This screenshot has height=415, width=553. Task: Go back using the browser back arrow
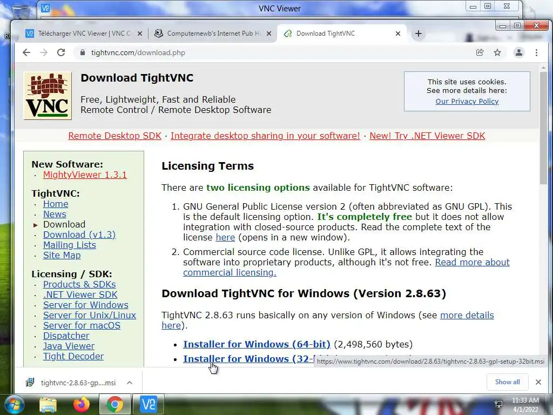coord(26,52)
